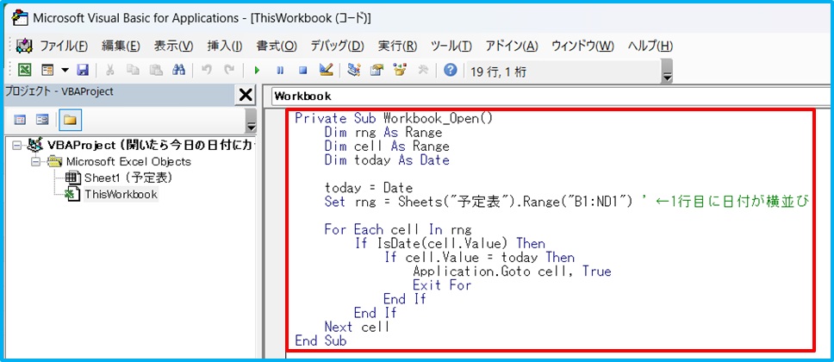
Task: Click View Code icon in project pane
Action: coord(20,120)
